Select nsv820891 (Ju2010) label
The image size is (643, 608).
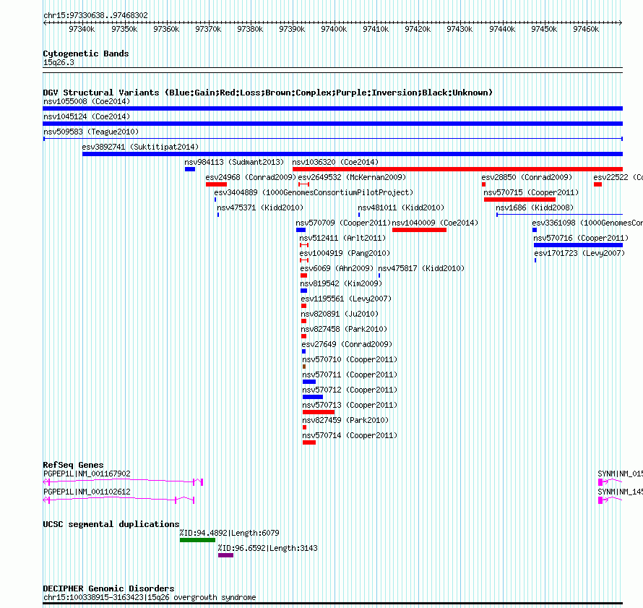click(x=340, y=314)
